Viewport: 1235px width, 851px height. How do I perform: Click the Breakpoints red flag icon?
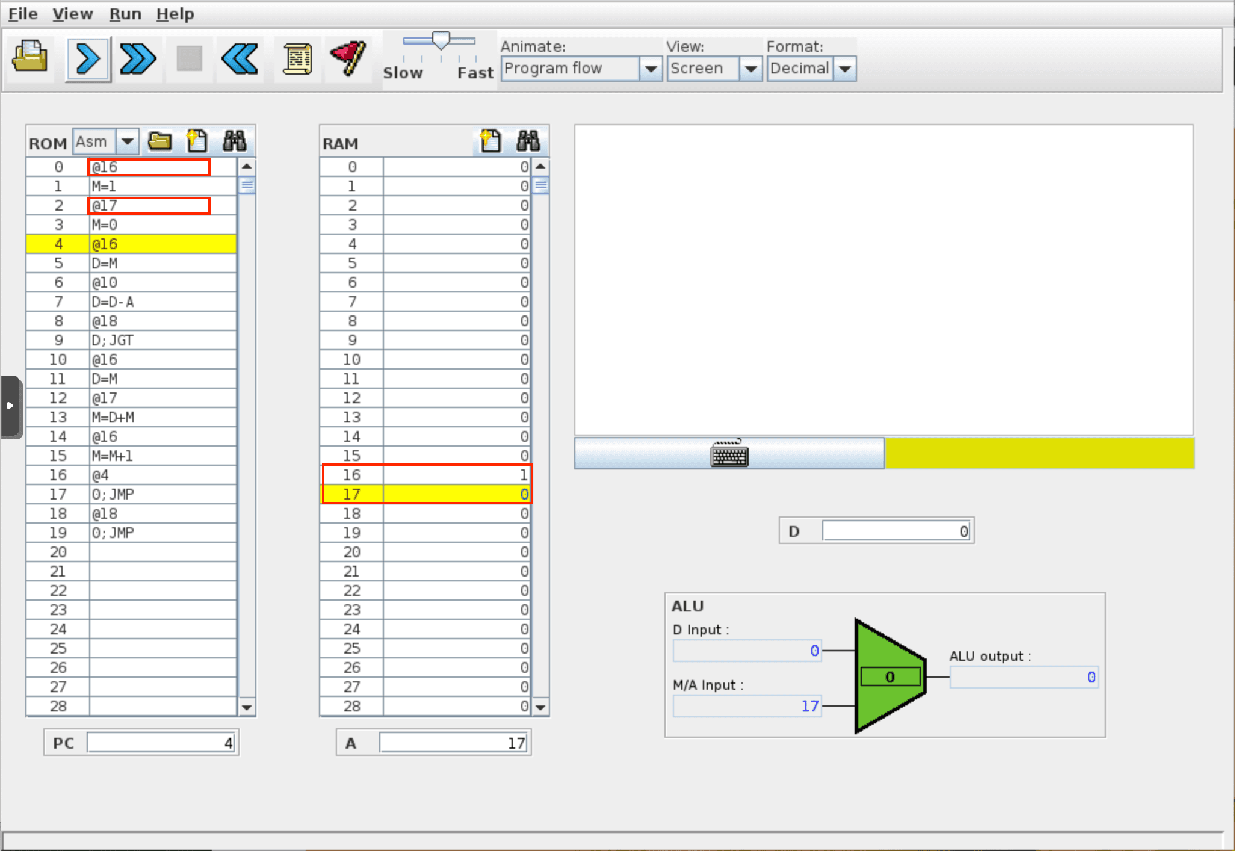tap(348, 58)
